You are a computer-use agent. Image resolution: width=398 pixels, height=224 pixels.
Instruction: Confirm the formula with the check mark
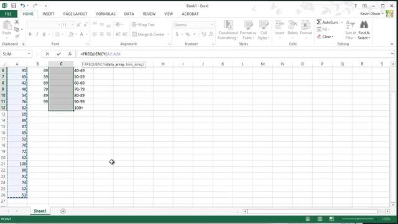tap(59, 54)
